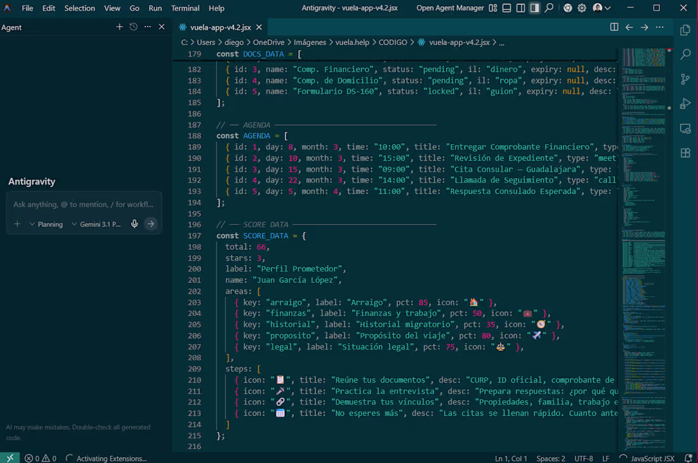
Task: Open the Planning mode dropdown
Action: 46,224
